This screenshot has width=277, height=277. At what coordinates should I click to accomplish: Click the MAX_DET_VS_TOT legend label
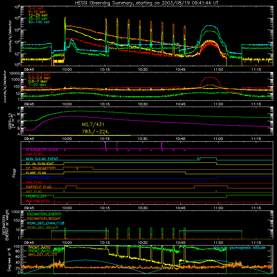click(x=43, y=254)
